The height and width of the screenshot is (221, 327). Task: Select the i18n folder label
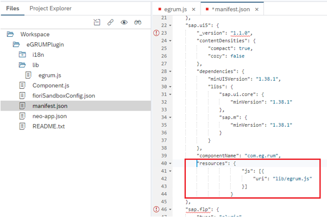(x=38, y=55)
